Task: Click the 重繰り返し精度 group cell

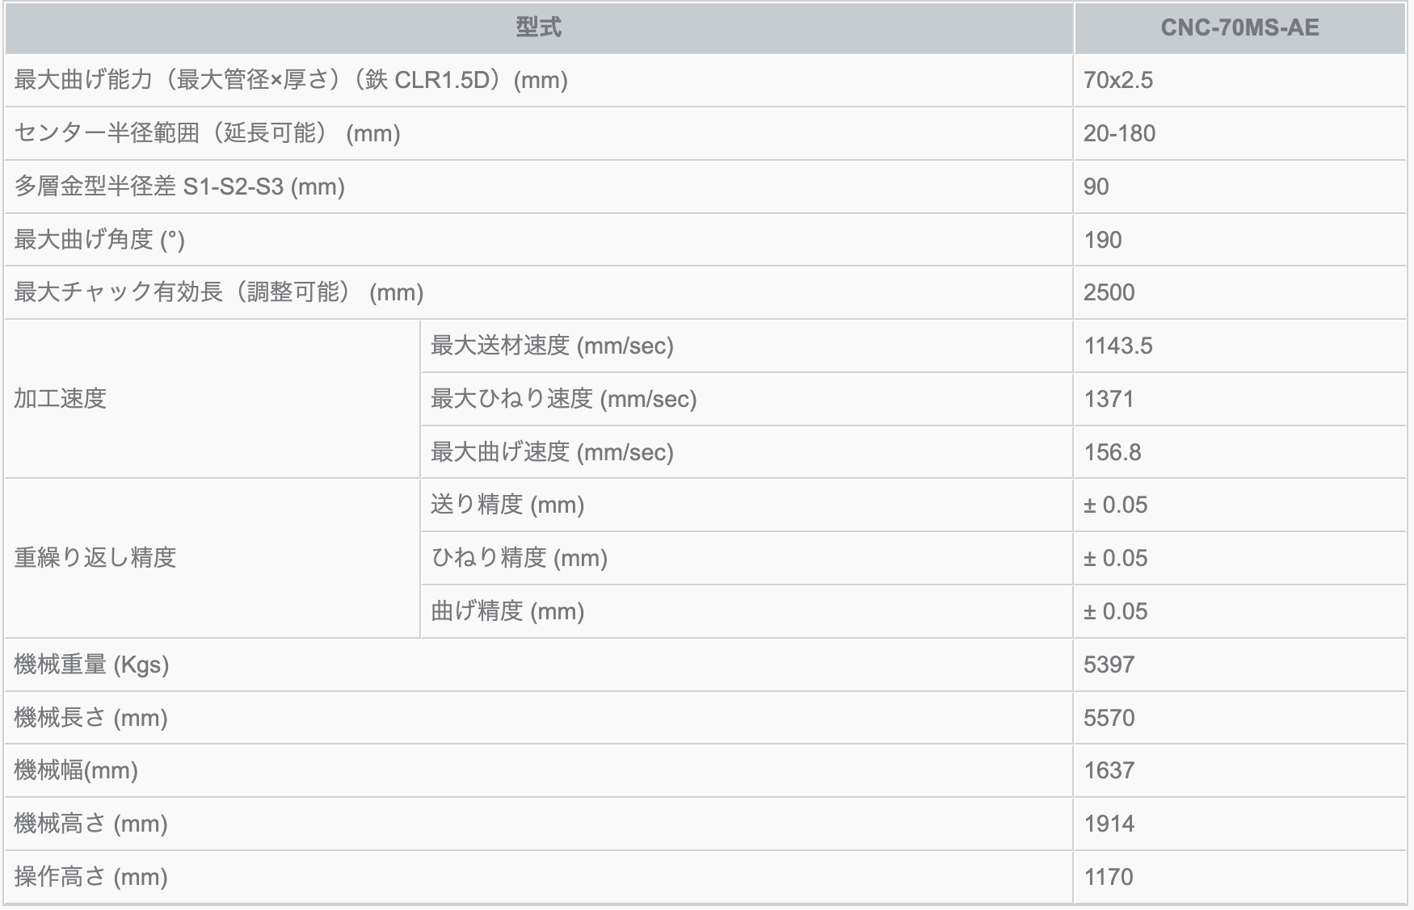Action: point(95,558)
